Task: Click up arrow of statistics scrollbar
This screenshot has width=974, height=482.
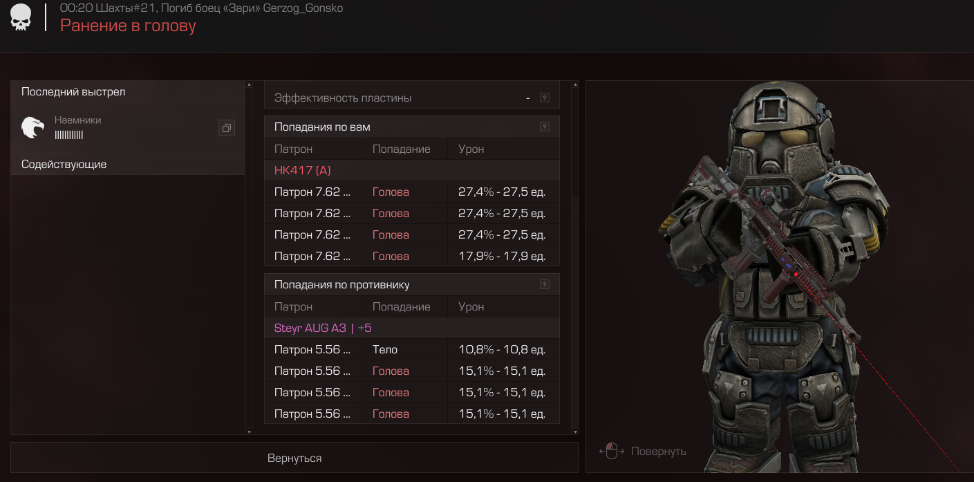Action: click(575, 84)
